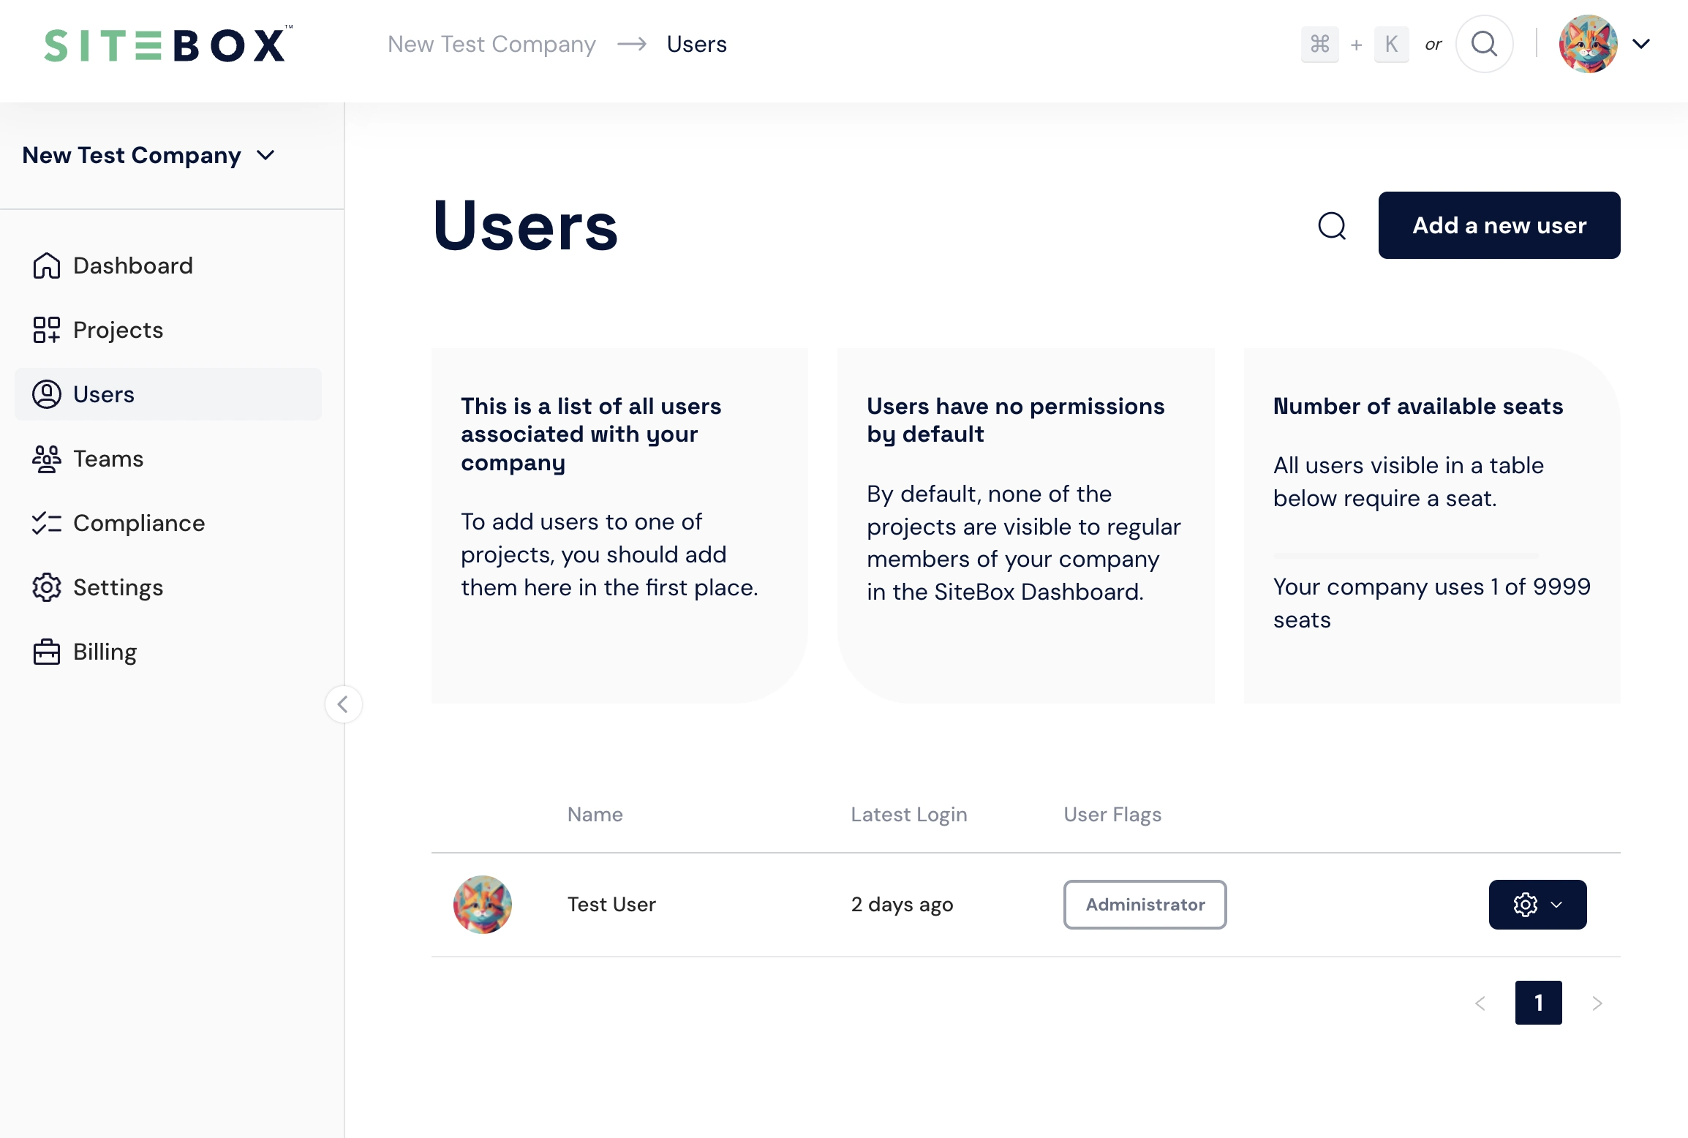Click page 1 pagination indicator
Image resolution: width=1688 pixels, height=1138 pixels.
click(x=1538, y=1002)
